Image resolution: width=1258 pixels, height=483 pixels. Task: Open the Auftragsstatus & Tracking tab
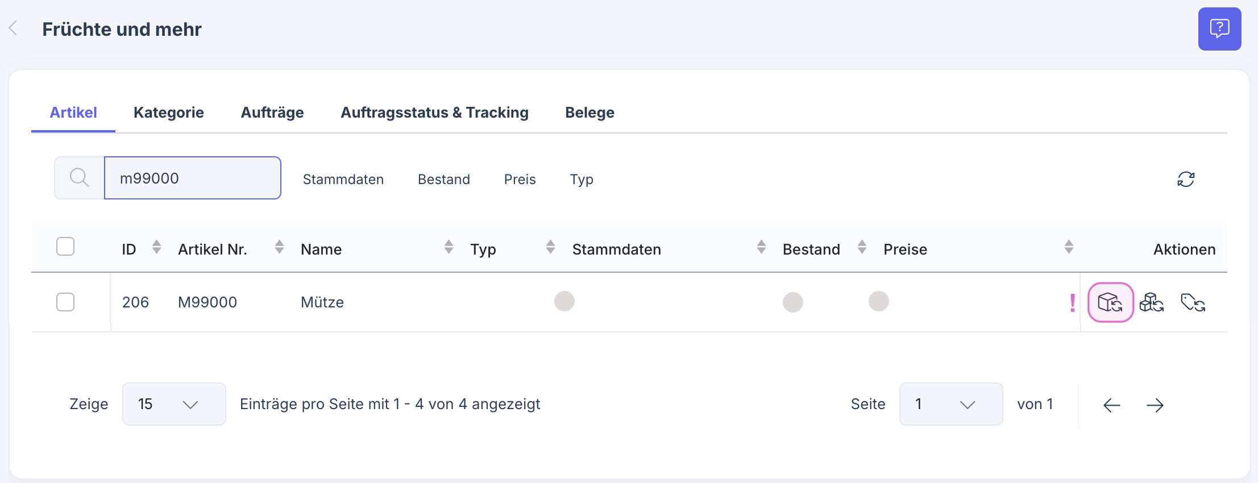434,113
